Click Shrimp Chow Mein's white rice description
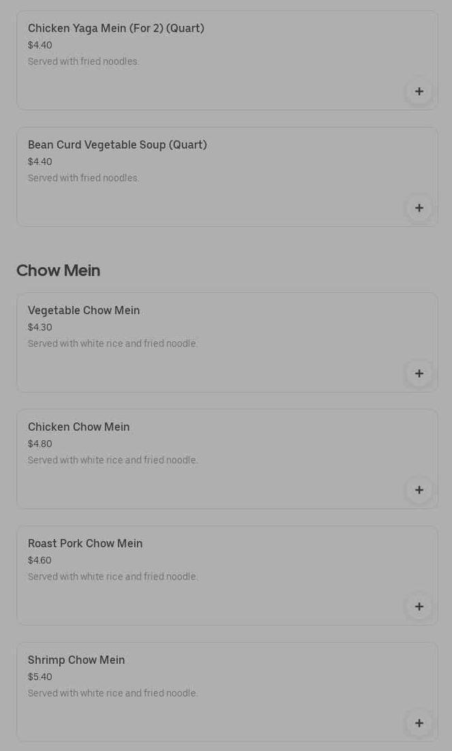 click(113, 693)
